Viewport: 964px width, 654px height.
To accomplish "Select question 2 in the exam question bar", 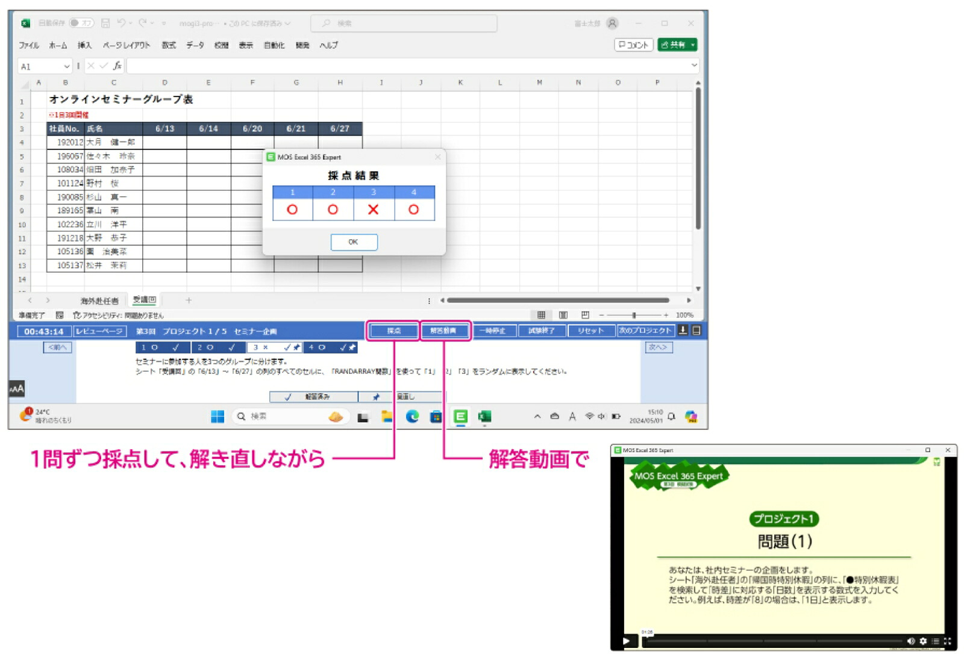I will [218, 347].
